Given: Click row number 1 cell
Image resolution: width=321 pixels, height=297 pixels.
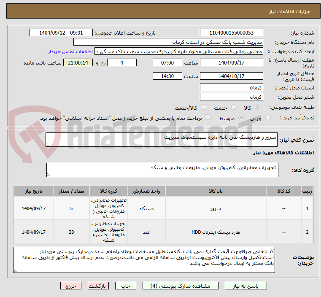Looking at the screenshot, I should [x=307, y=208].
